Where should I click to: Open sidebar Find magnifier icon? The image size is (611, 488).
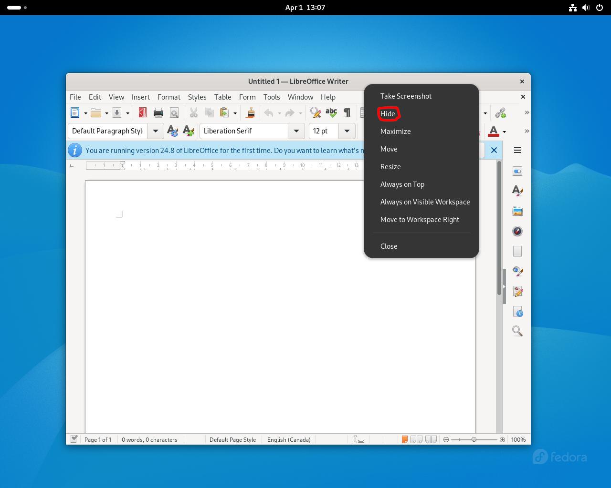click(x=517, y=331)
